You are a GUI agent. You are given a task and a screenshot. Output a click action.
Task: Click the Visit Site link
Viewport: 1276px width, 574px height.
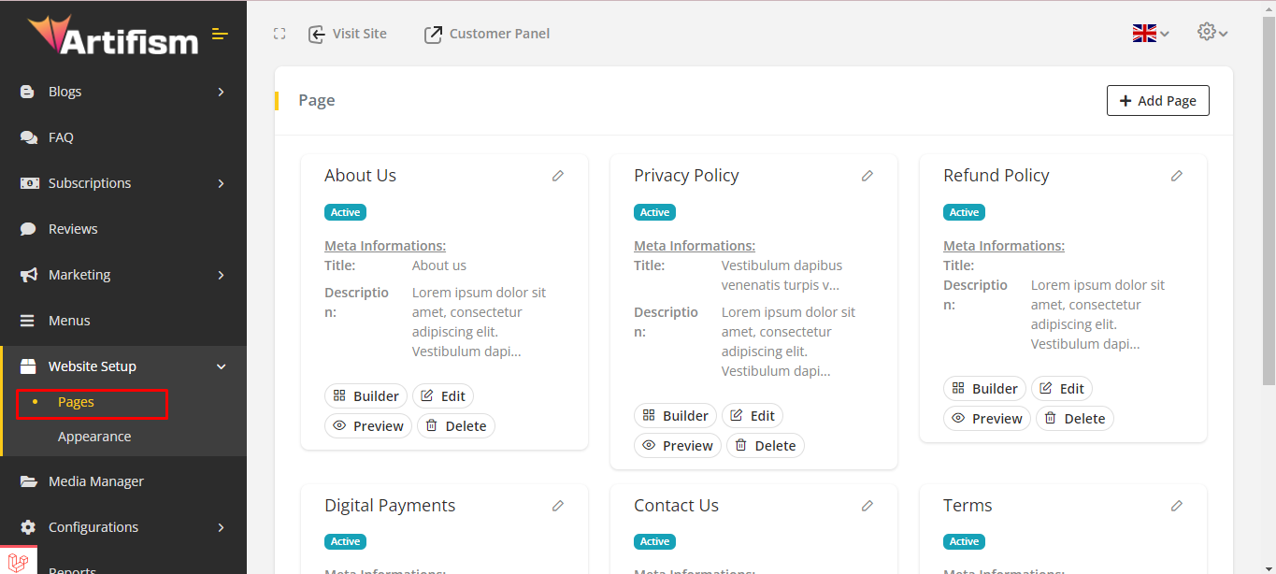coord(348,34)
